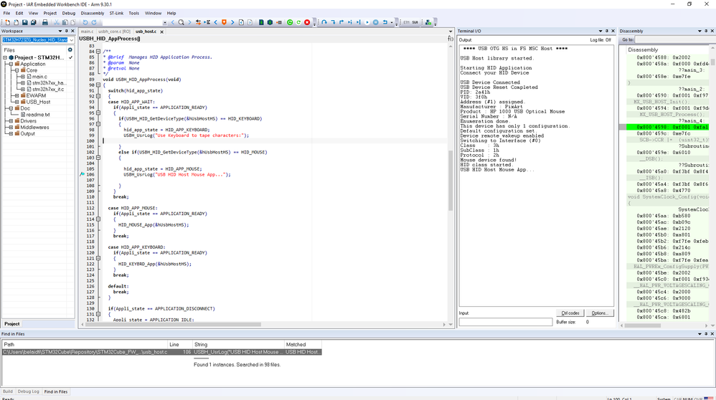Collapse the Core folder in tree
This screenshot has height=400, width=716.
coord(17,71)
